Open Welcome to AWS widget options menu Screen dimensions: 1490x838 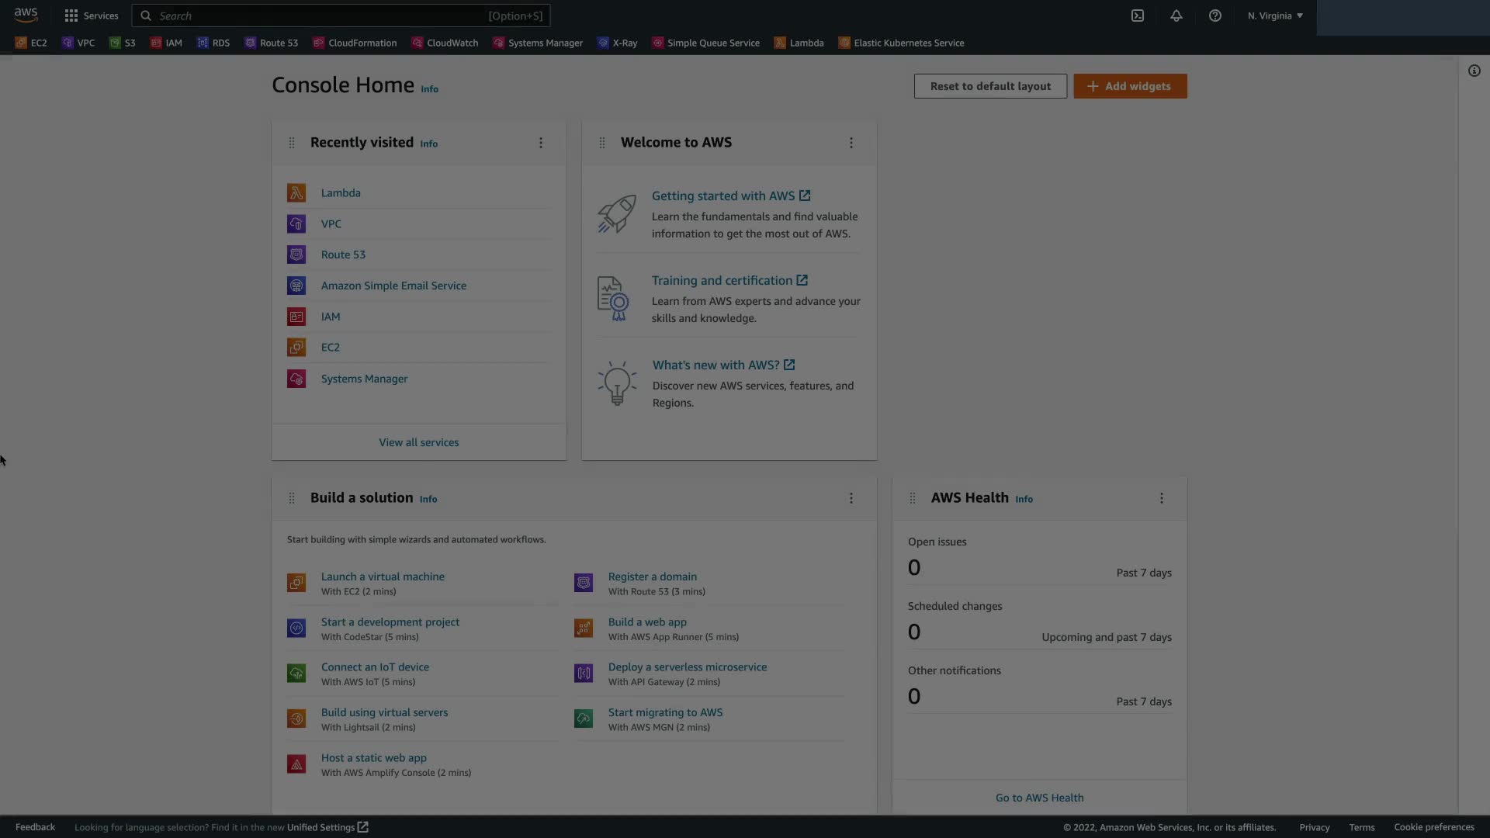point(851,143)
